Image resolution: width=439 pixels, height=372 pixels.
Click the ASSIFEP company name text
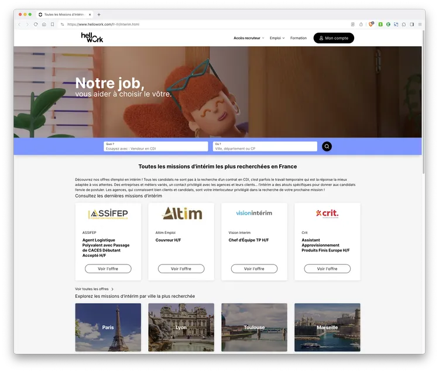click(90, 233)
